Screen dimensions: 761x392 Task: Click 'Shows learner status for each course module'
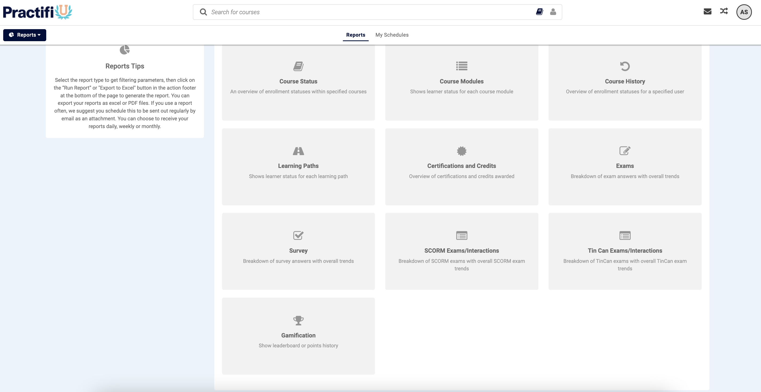click(461, 92)
